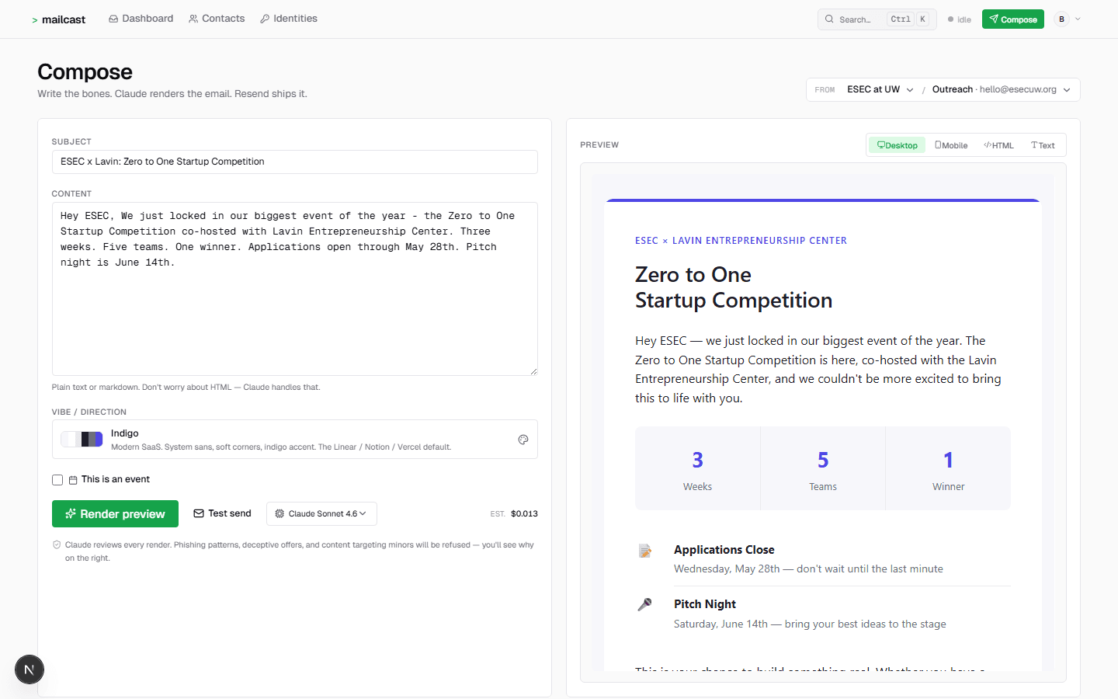Click the "Applications Close" title in the preview

(724, 550)
